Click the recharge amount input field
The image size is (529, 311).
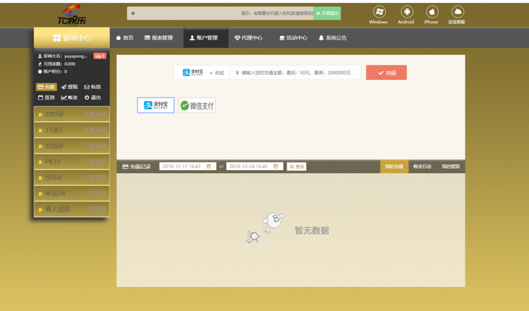click(x=297, y=73)
